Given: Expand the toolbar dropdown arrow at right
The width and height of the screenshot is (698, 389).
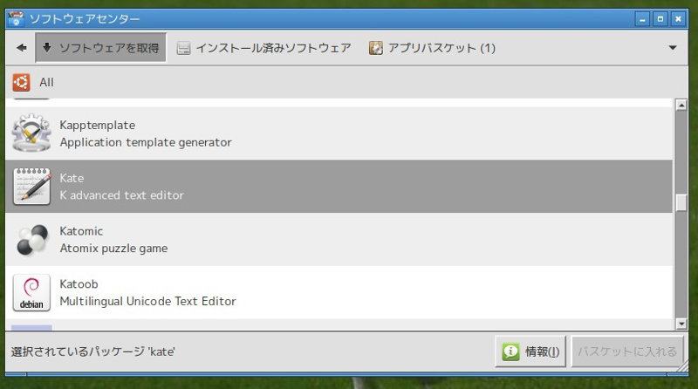Looking at the screenshot, I should [x=673, y=48].
